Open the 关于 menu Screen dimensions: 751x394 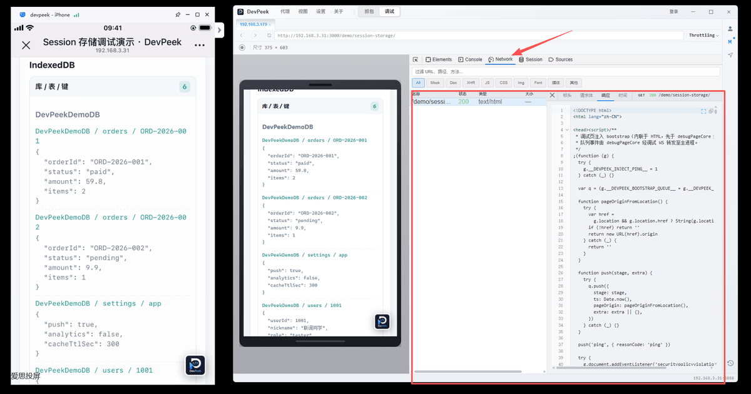tap(339, 11)
